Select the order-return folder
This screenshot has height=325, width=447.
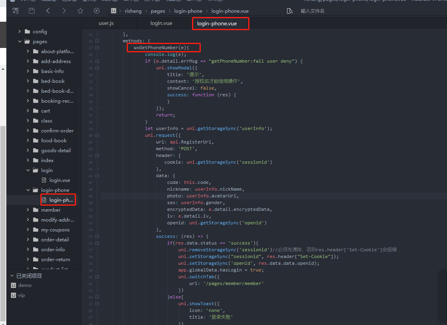tap(55, 259)
